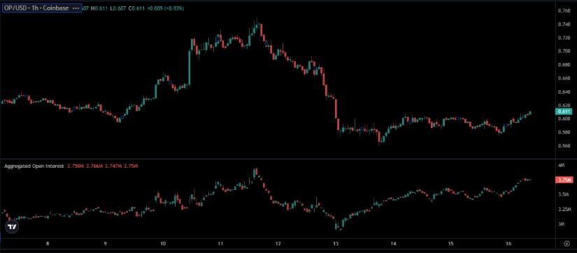Screen dimensions: 577x253
Task: Click date label 9 on the time axis
Action: click(105, 243)
